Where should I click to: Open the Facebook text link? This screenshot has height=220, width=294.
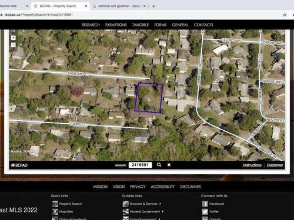[x=216, y=204]
